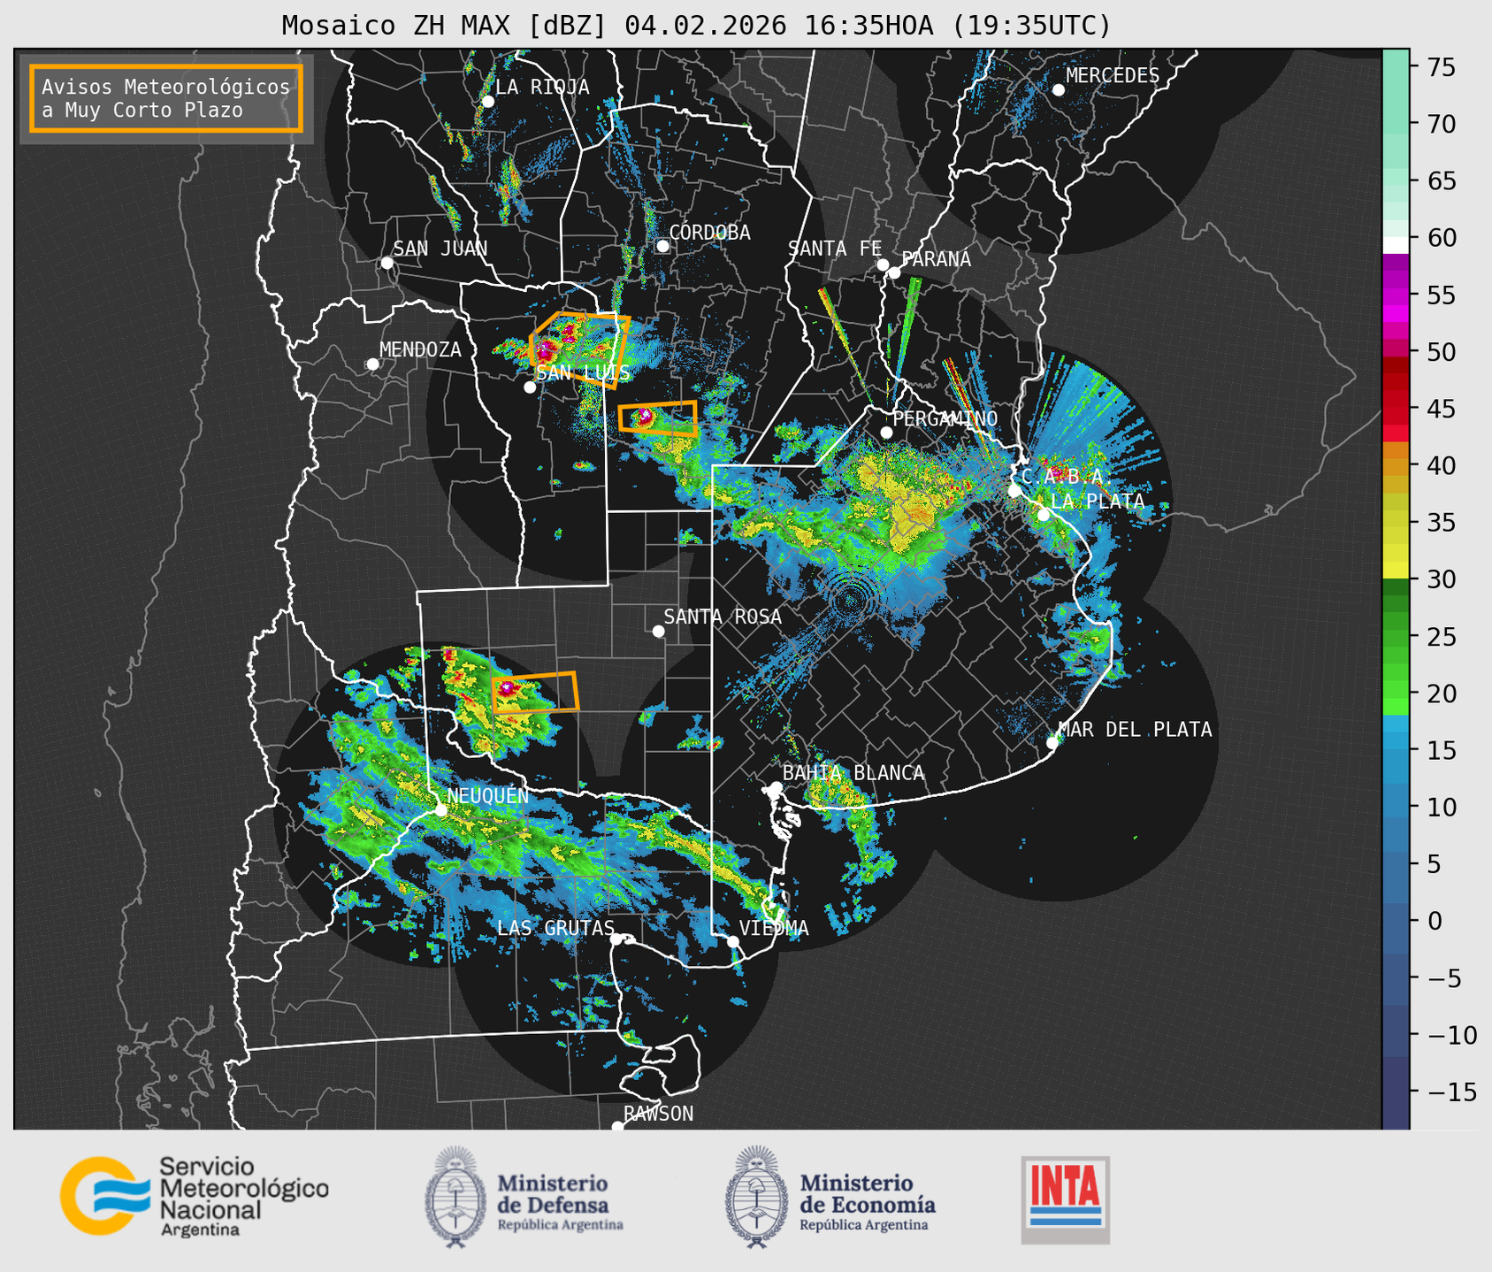Click the SANTA ROSA city label
The height and width of the screenshot is (1272, 1492).
tap(723, 617)
